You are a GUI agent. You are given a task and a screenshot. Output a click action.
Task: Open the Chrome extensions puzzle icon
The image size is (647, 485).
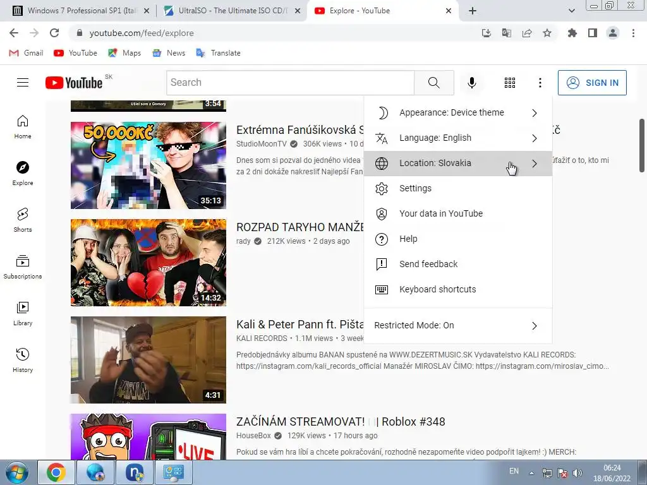click(x=572, y=33)
